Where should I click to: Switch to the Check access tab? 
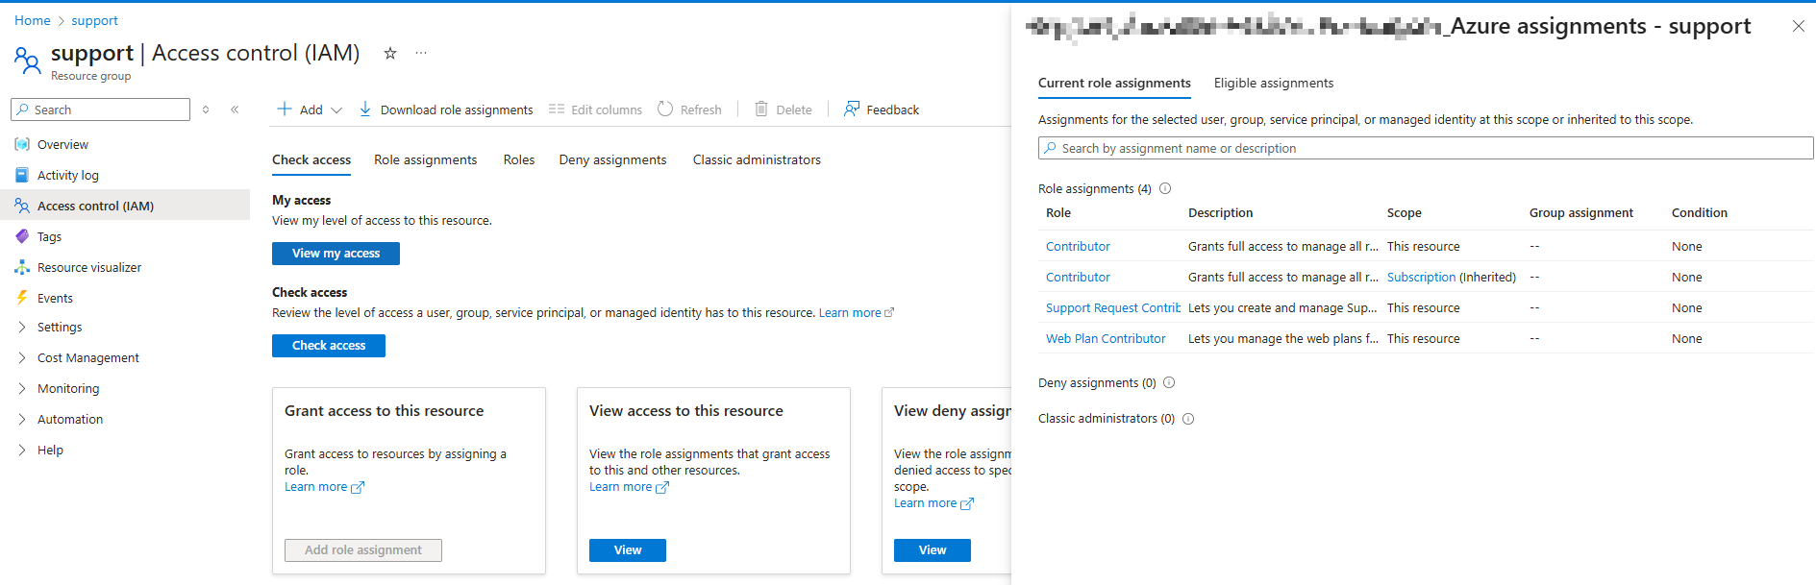coord(311,159)
